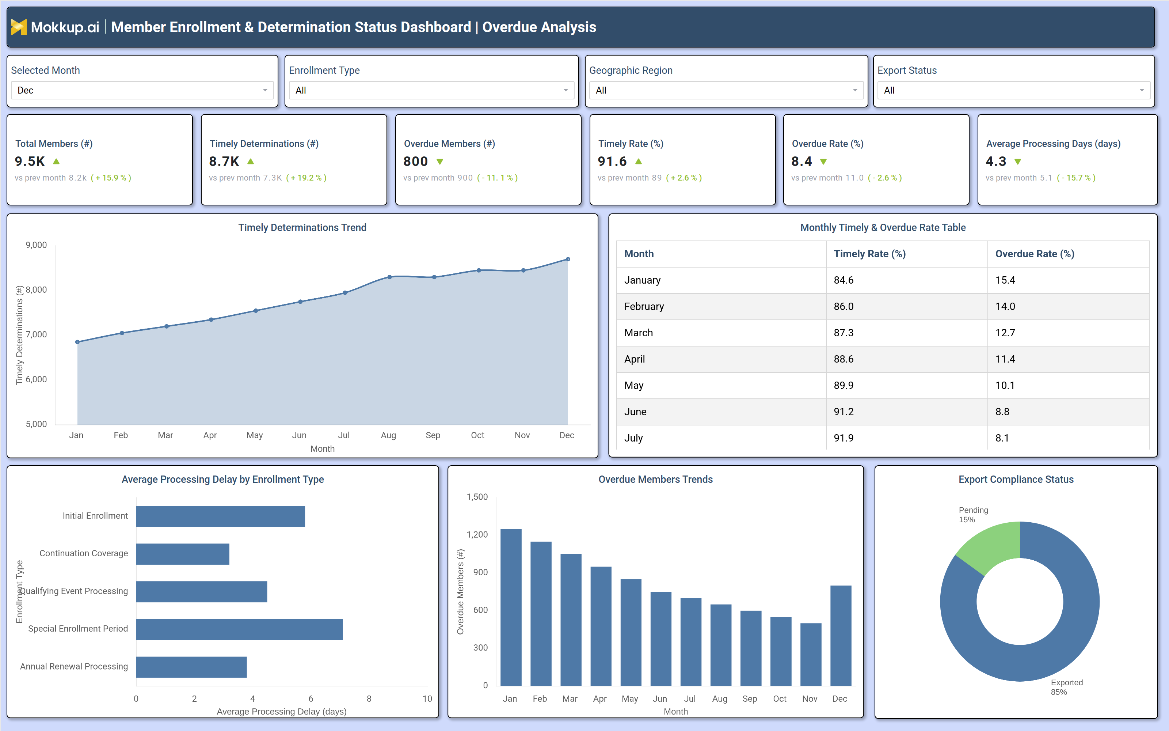The height and width of the screenshot is (731, 1169).
Task: Click the Exported 85% label
Action: [1067, 687]
